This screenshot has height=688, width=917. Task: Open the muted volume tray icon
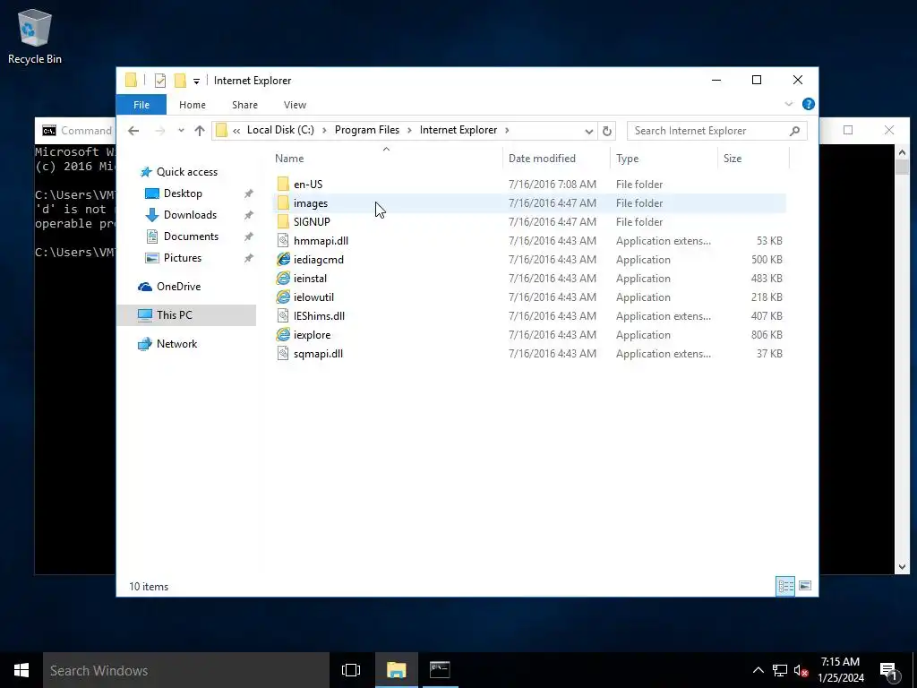coord(801,670)
